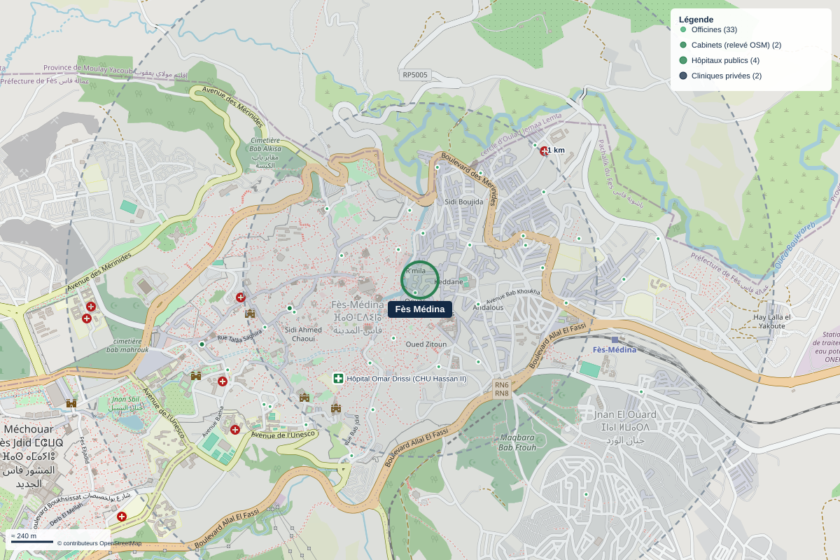This screenshot has width=840, height=560.
Task: Click the Hôpitaux publics (4) legend text
Action: (725, 60)
